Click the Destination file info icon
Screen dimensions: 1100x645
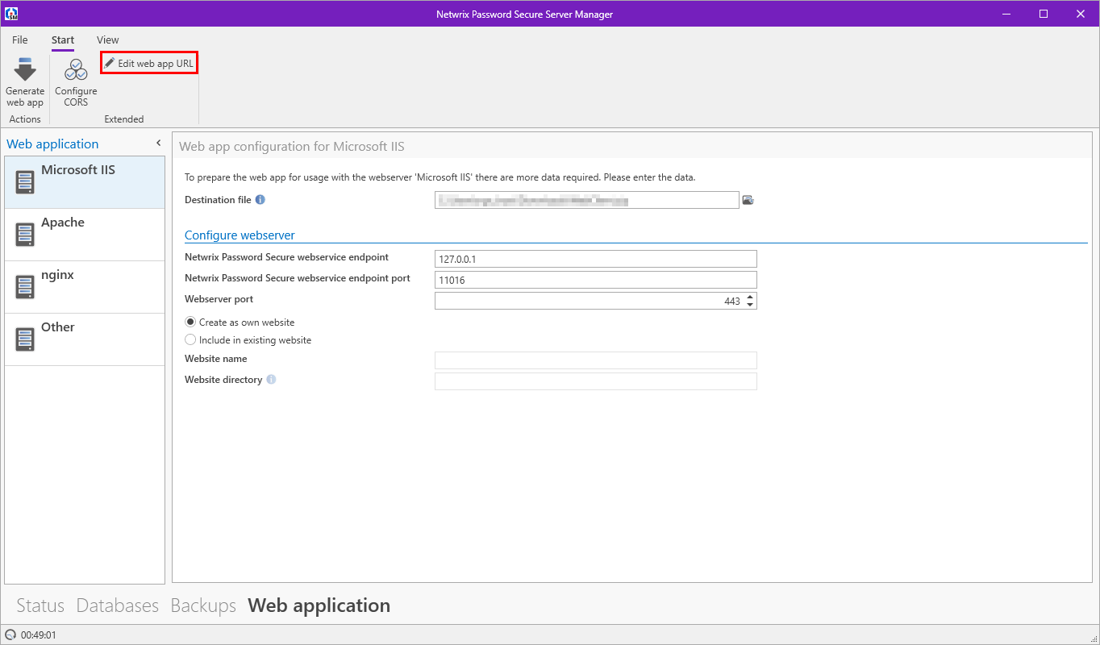coord(260,200)
